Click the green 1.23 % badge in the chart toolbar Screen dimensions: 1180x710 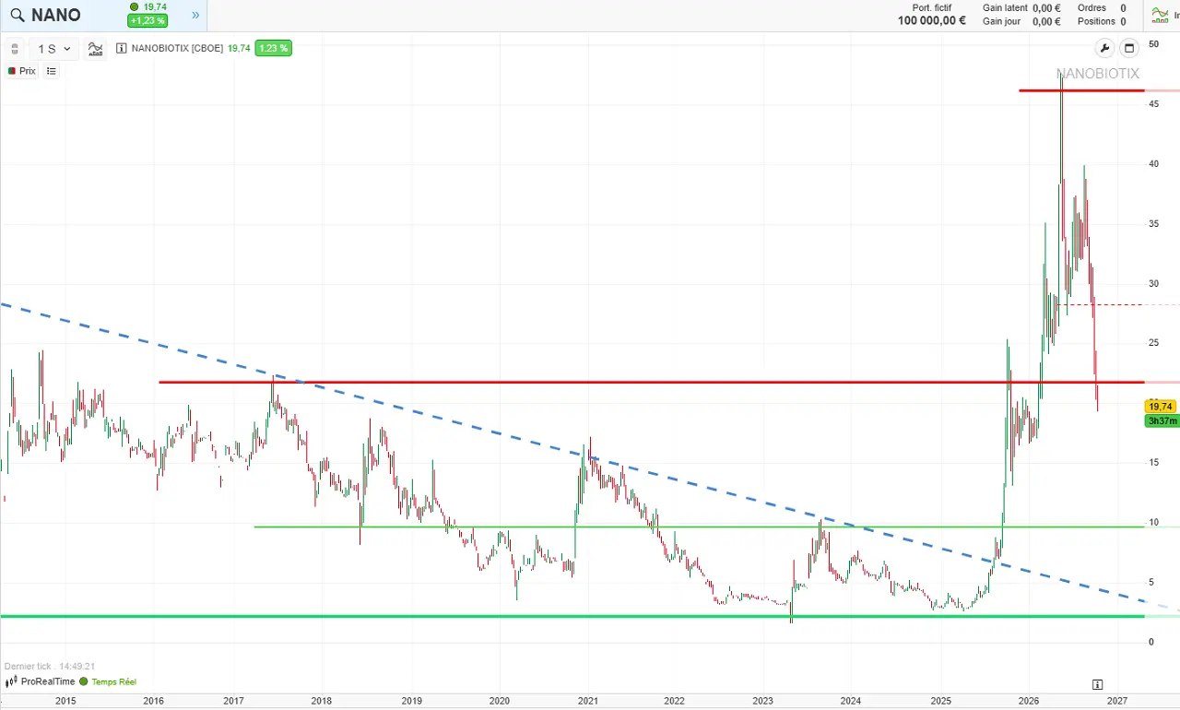[273, 49]
